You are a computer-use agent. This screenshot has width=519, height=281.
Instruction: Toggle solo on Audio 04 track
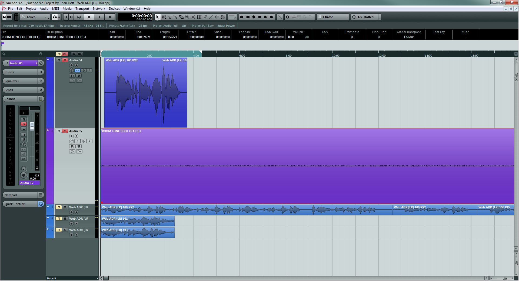65,60
